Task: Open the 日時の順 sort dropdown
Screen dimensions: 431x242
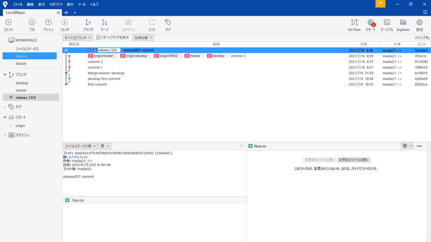Action: (x=143, y=37)
